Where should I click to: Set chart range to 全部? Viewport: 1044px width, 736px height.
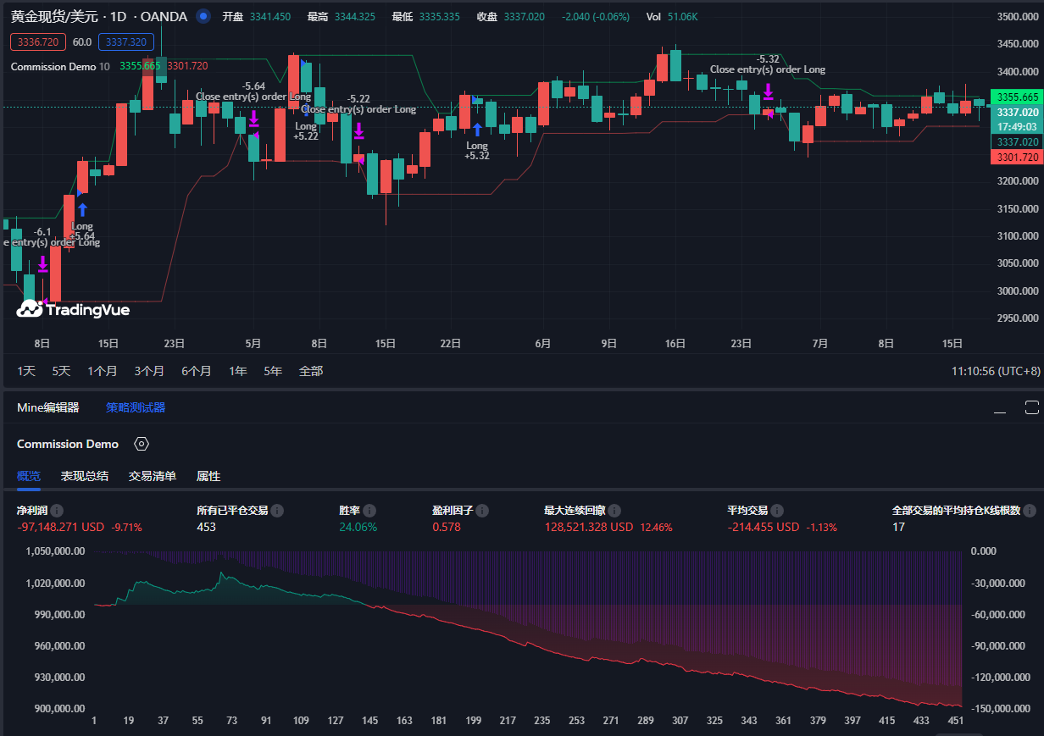click(310, 371)
